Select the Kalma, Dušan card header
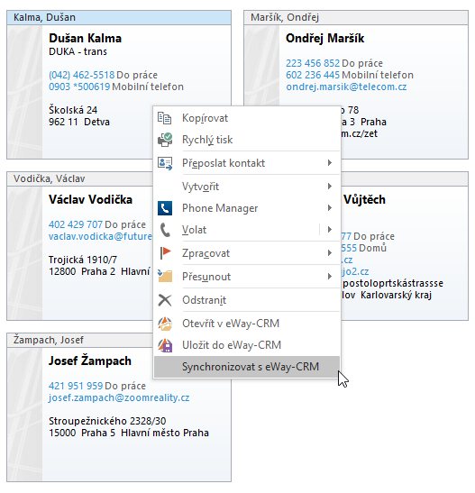Screen dimensions: 475x493 click(x=119, y=18)
